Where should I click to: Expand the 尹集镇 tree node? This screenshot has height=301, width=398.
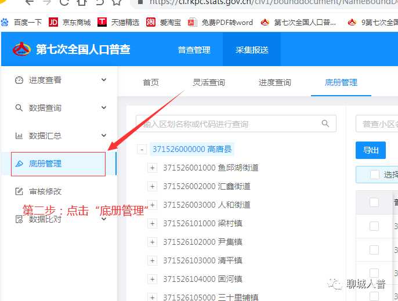152,242
